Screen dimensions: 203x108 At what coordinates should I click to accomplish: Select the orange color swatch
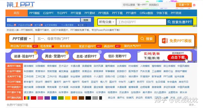coord(74,98)
